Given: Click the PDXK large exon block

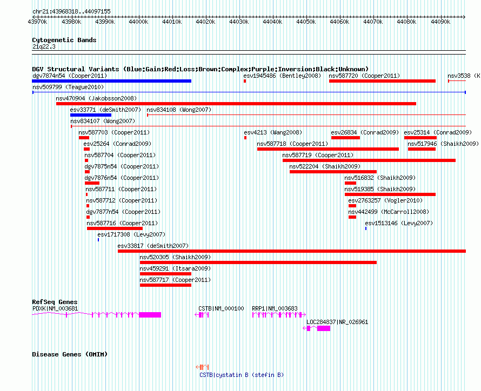Looking at the screenshot, I should point(150,315).
